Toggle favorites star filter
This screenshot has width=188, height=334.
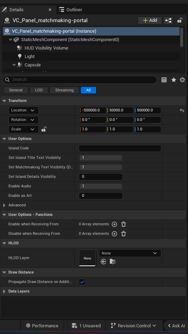pyautogui.click(x=174, y=80)
